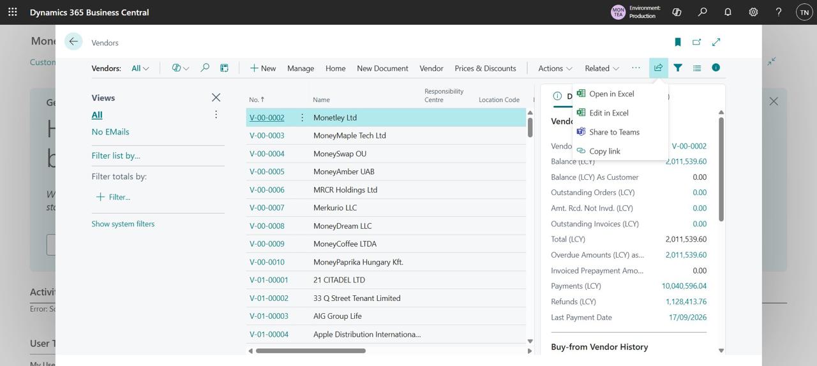817x366 pixels.
Task: Open the top bar search magnifier
Action: 702,12
